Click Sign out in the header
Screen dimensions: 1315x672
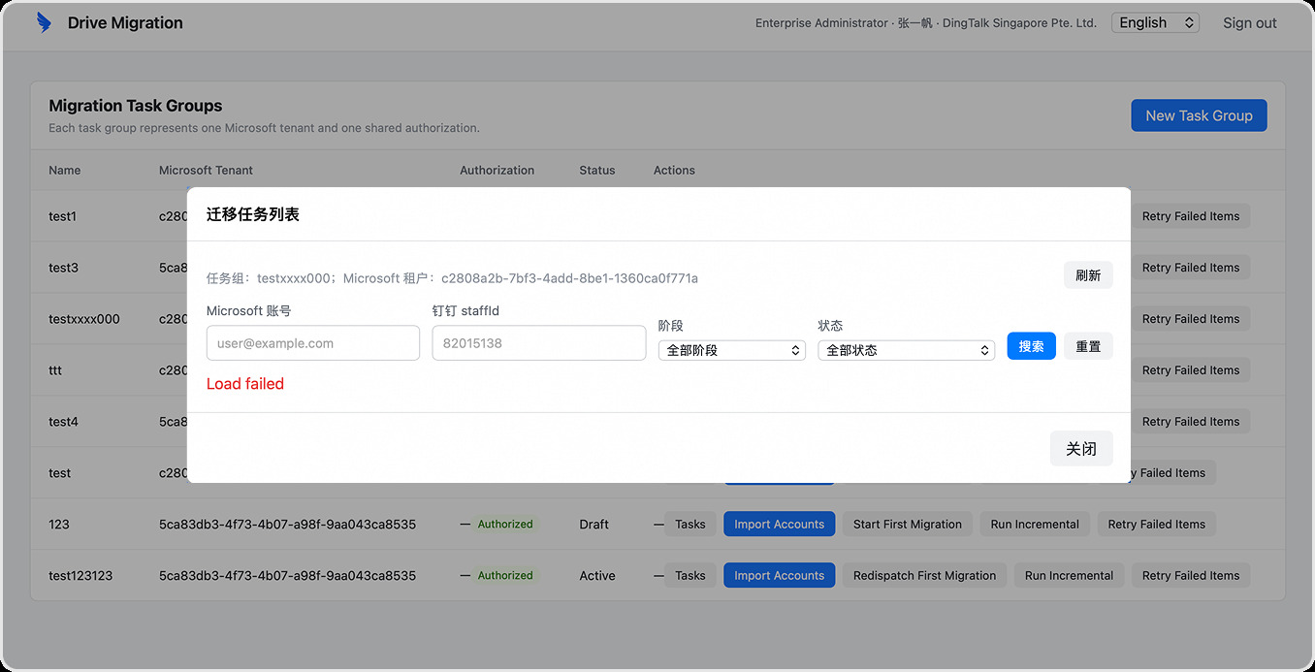(x=1250, y=23)
